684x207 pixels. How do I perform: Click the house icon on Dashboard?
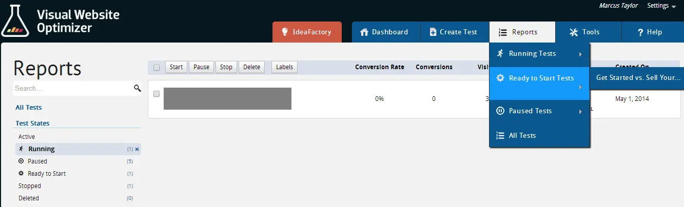364,32
